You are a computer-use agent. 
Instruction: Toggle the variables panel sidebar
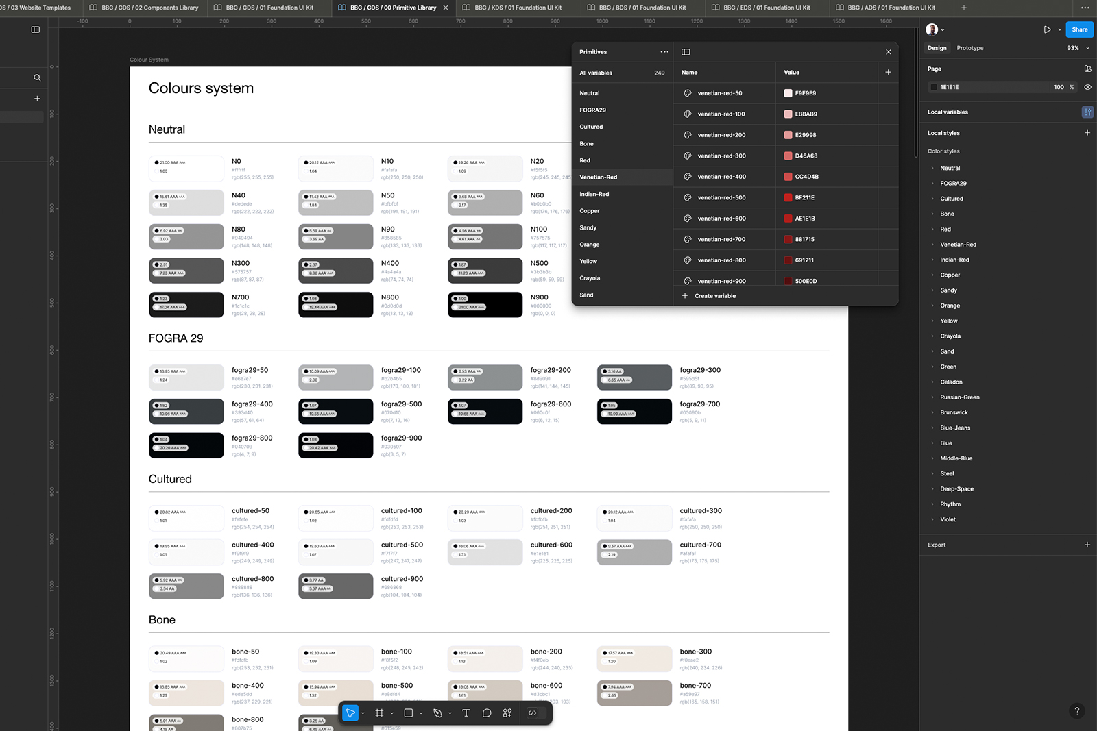click(686, 52)
